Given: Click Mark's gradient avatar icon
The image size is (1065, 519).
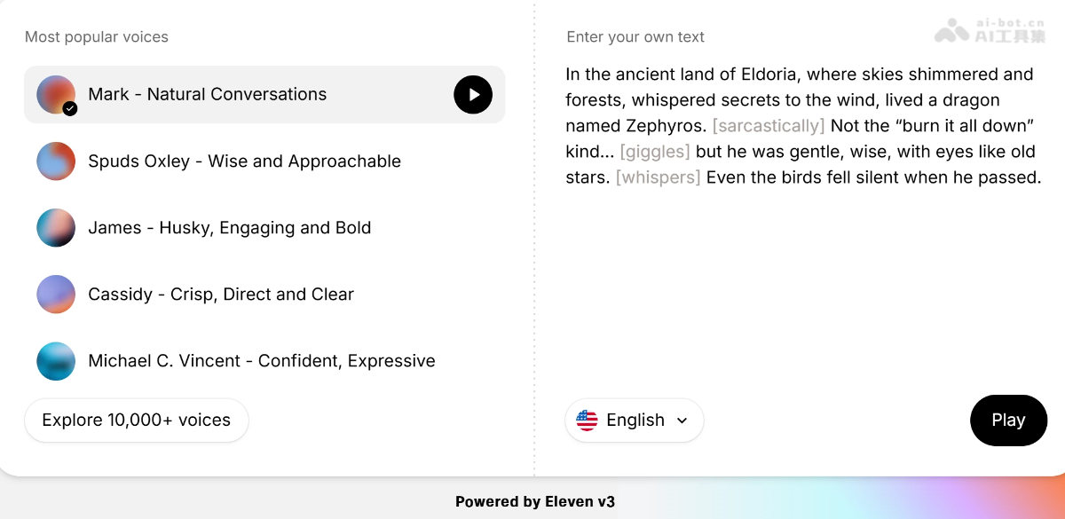Looking at the screenshot, I should tap(56, 95).
